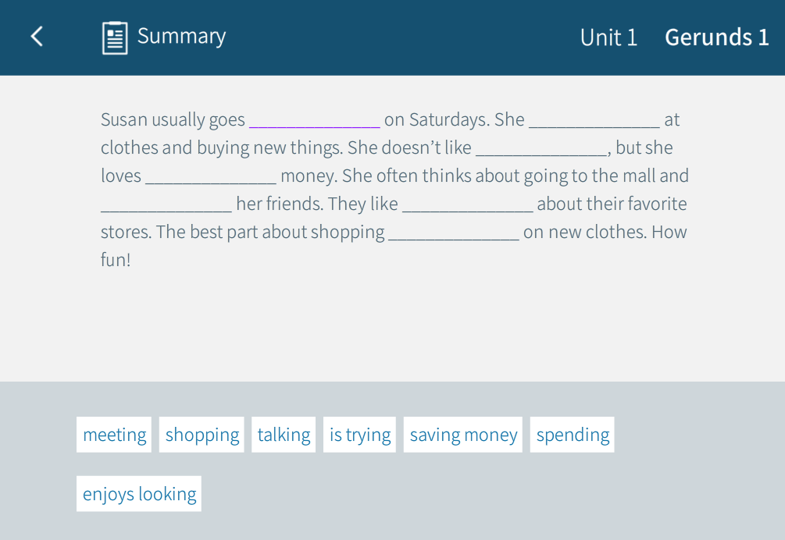Click the blank before "at clothes"
This screenshot has width=785, height=540.
[x=594, y=120]
